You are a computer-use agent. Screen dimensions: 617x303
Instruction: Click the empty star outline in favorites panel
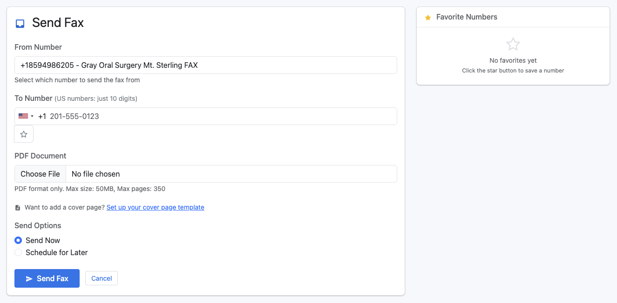pyautogui.click(x=513, y=44)
